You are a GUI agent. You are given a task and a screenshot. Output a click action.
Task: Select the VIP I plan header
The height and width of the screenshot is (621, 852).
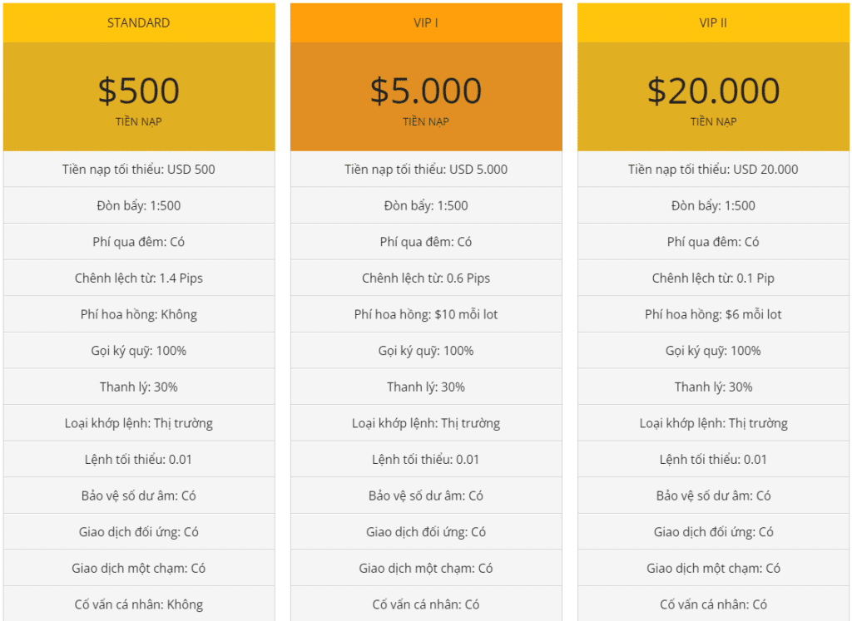[426, 23]
